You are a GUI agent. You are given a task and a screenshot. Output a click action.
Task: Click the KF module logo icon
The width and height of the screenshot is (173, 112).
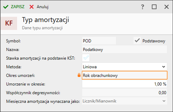[x=9, y=23]
